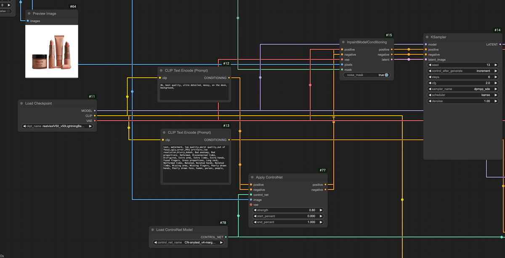
Task: Collapse the Load Checkpoint node title dot
Action: pyautogui.click(x=21, y=103)
